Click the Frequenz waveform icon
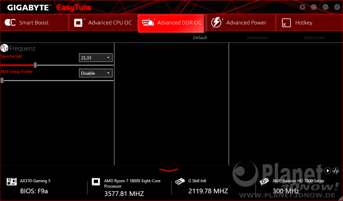This screenshot has width=343, height=201. (4, 48)
